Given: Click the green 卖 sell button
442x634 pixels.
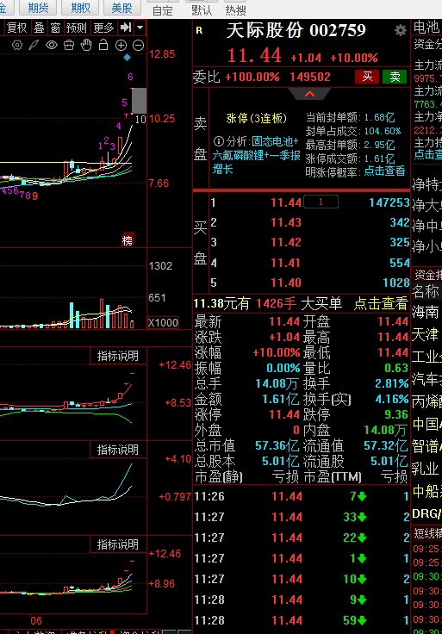Looking at the screenshot, I should pyautogui.click(x=395, y=77).
